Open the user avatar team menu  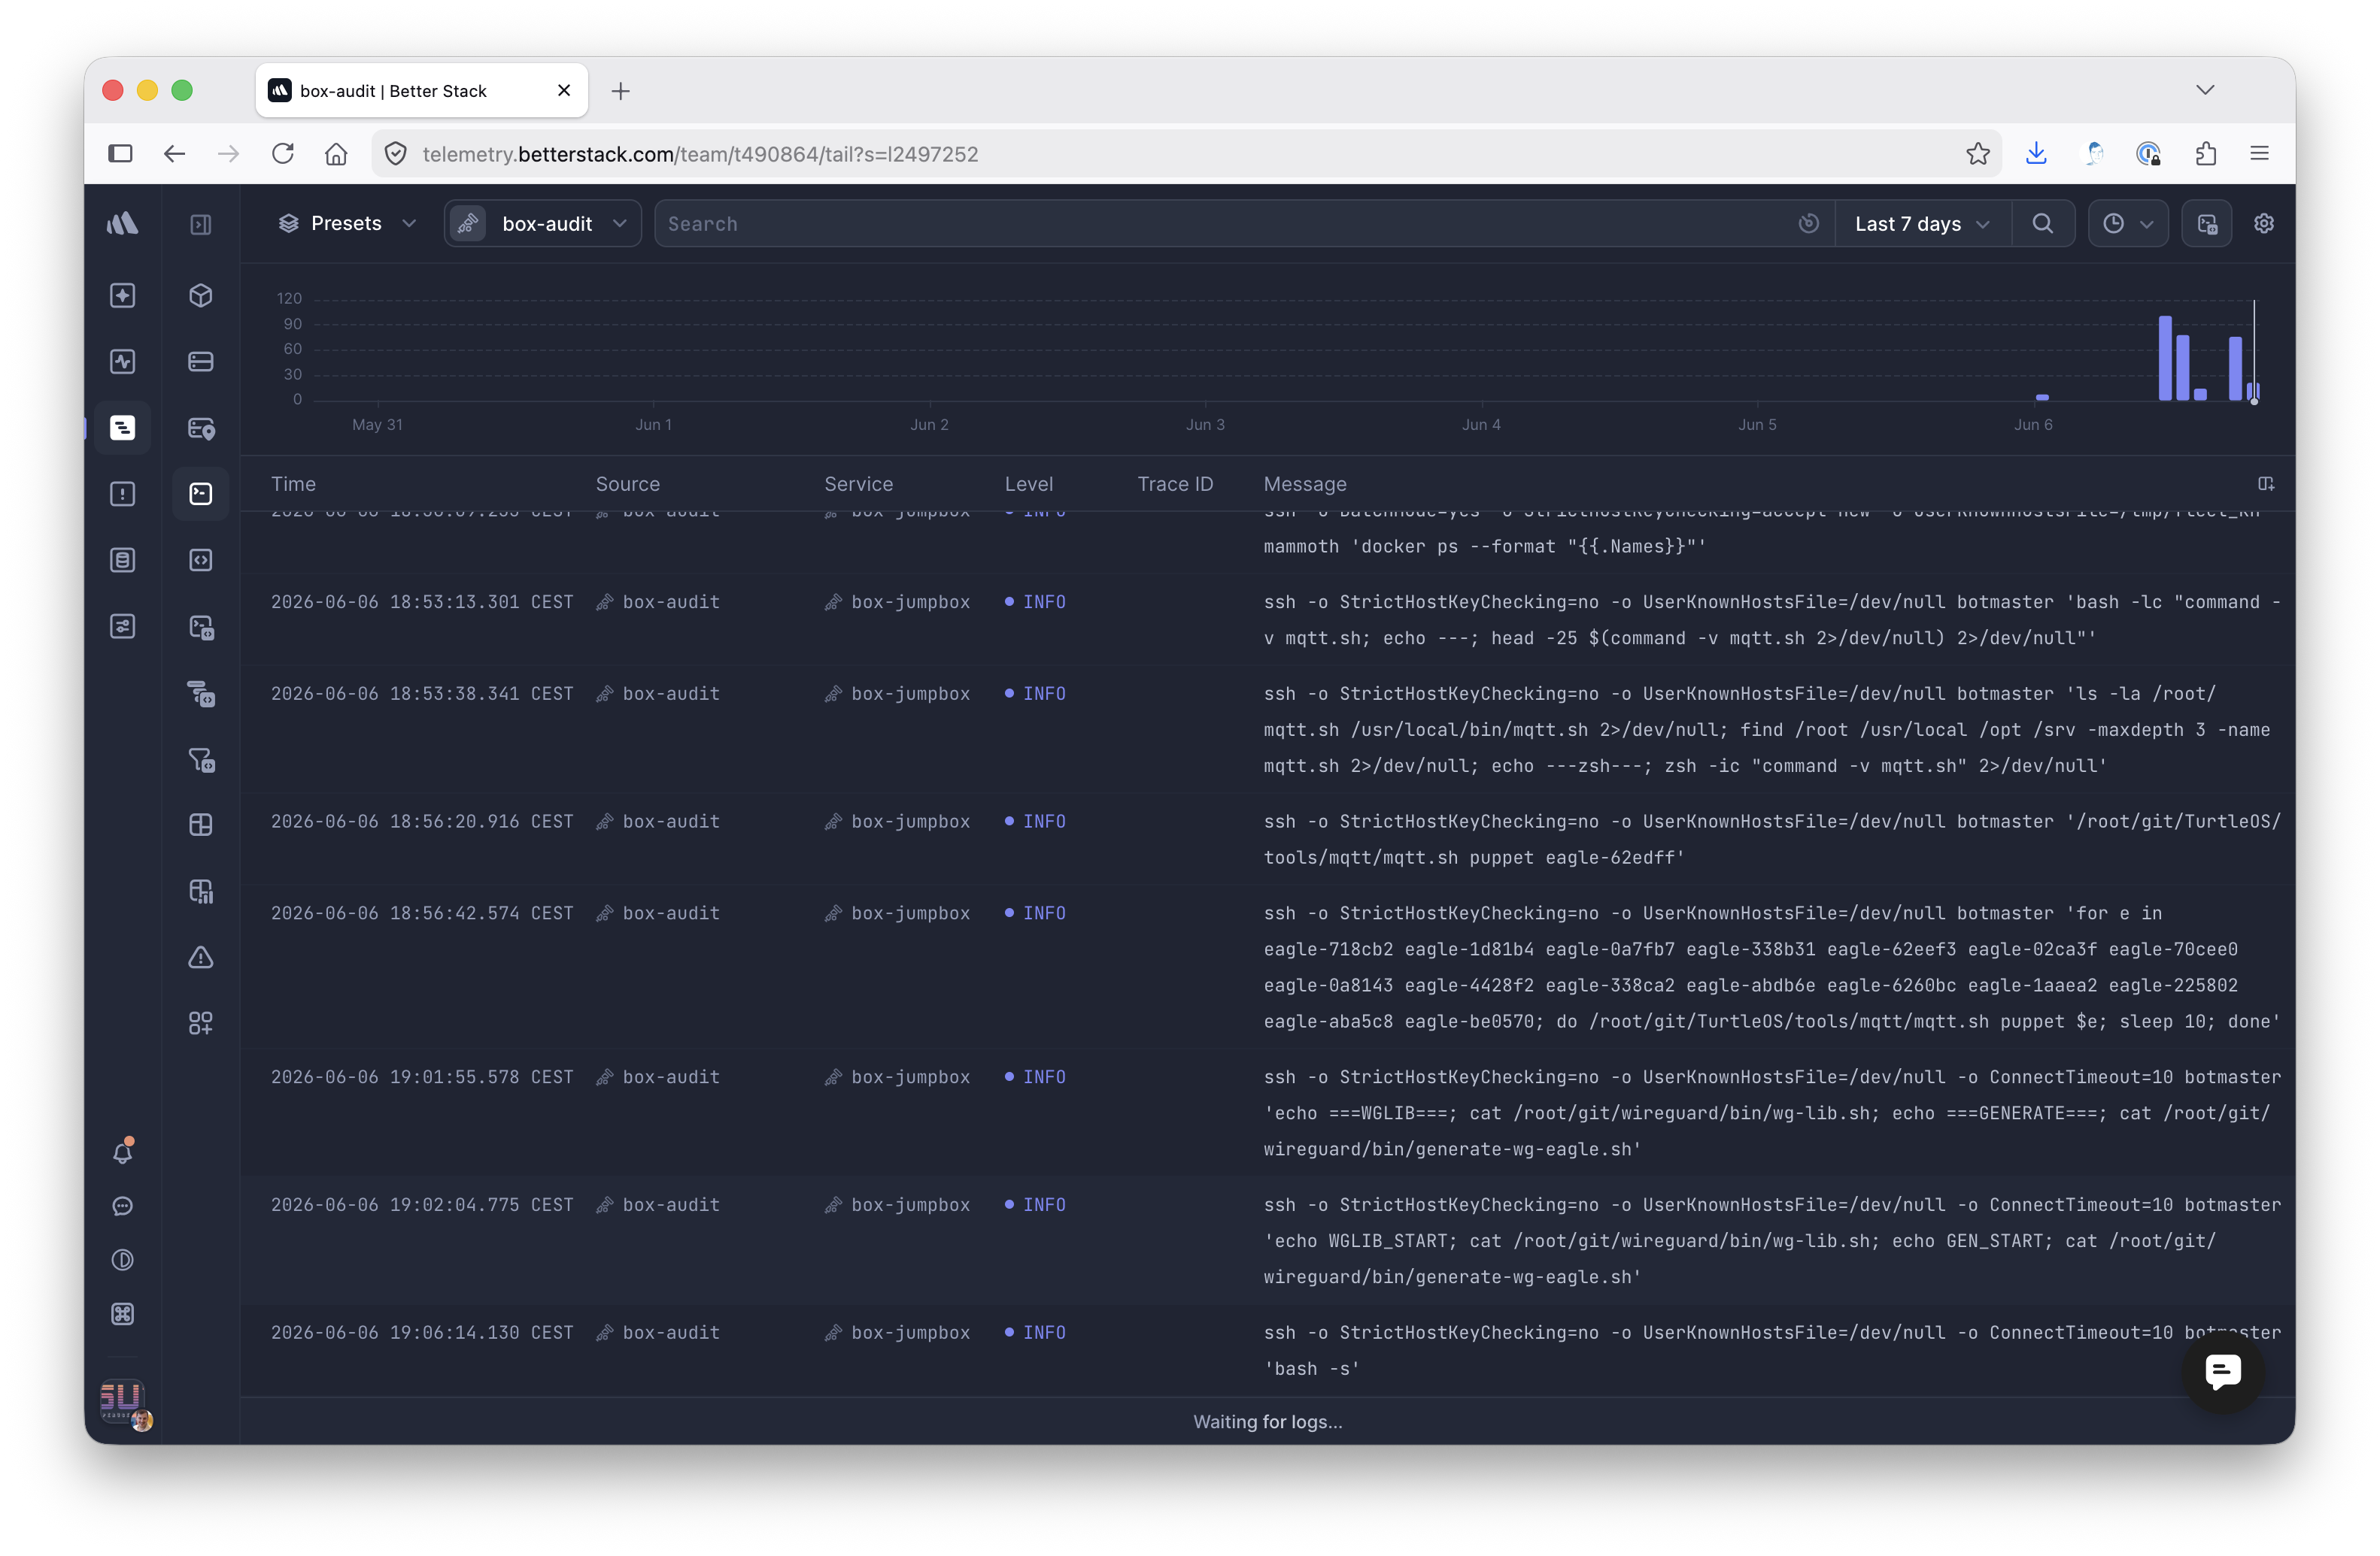click(124, 1403)
